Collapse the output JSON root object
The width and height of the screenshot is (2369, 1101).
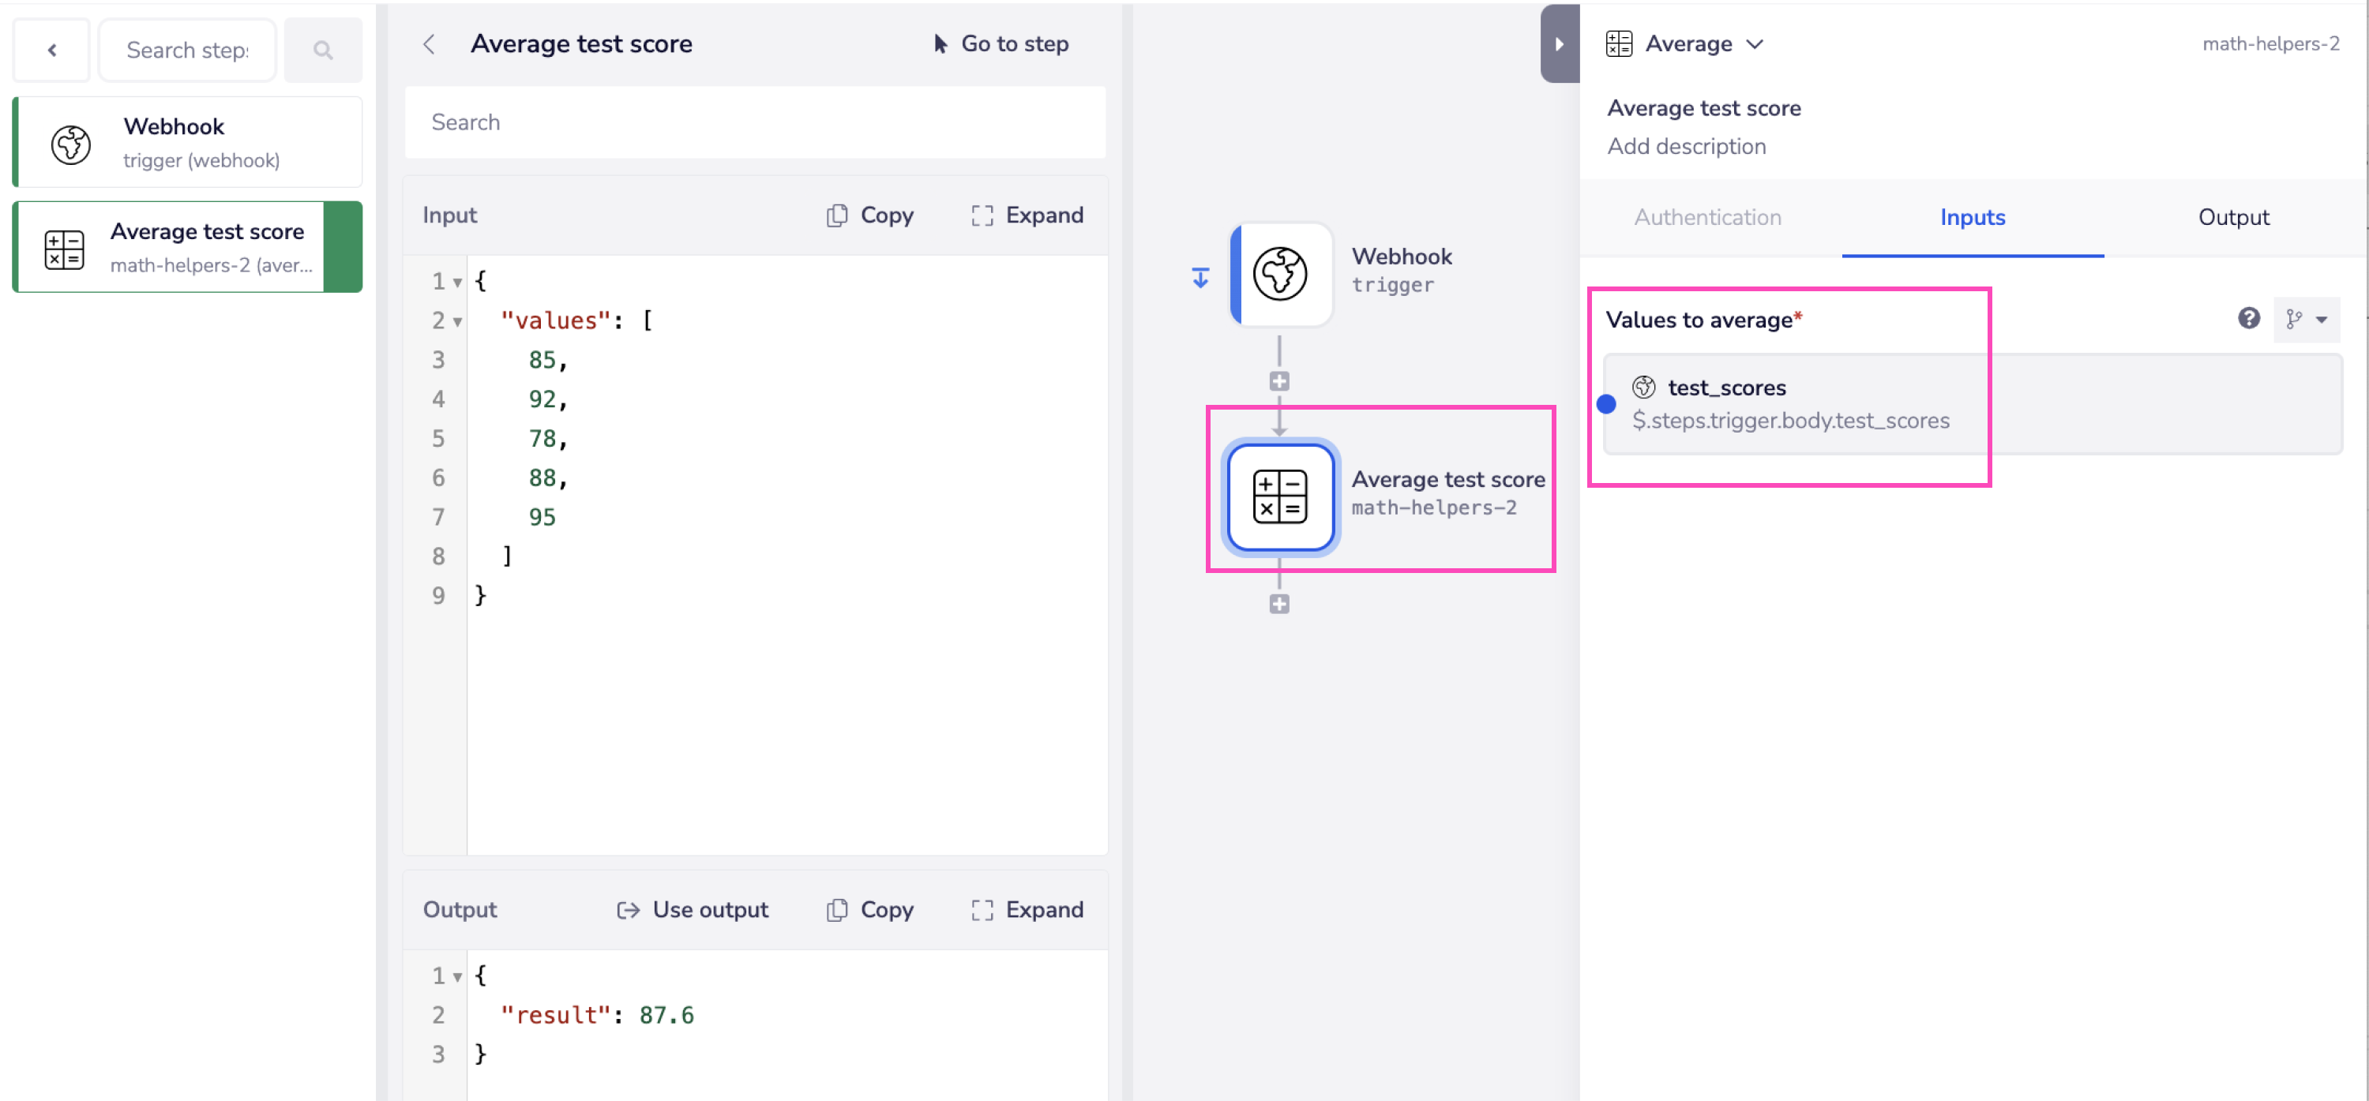pos(457,976)
